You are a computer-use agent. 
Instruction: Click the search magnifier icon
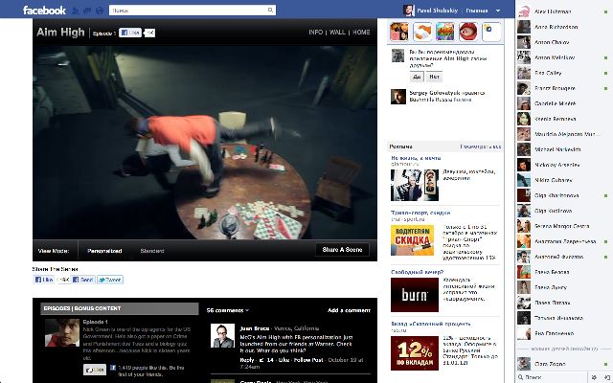pos(270,11)
